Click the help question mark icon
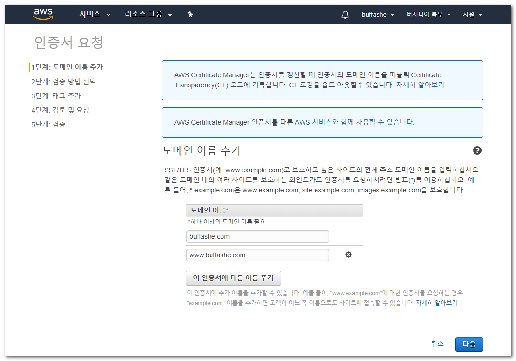Screen dimensions: 516x361 pyautogui.click(x=477, y=150)
